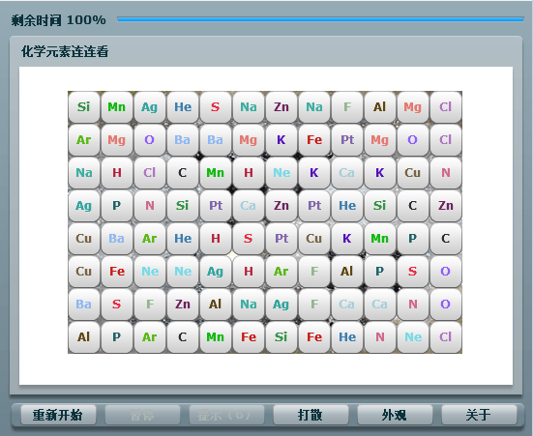Select the Cl tile in the bottom-right corner

click(x=446, y=336)
